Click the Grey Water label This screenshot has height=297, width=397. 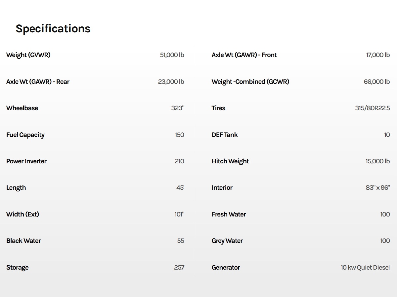[x=227, y=241]
